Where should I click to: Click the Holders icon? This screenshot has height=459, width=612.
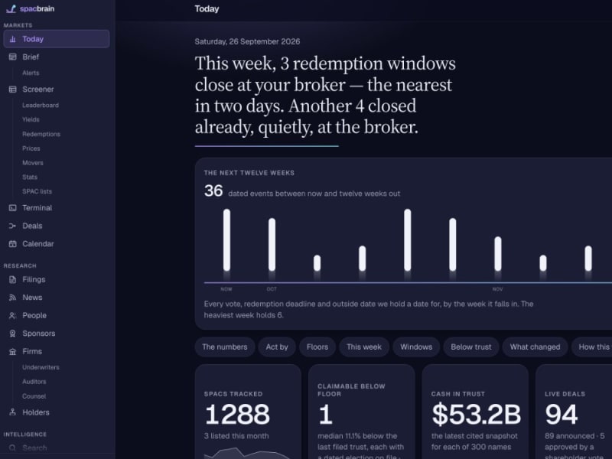point(12,412)
